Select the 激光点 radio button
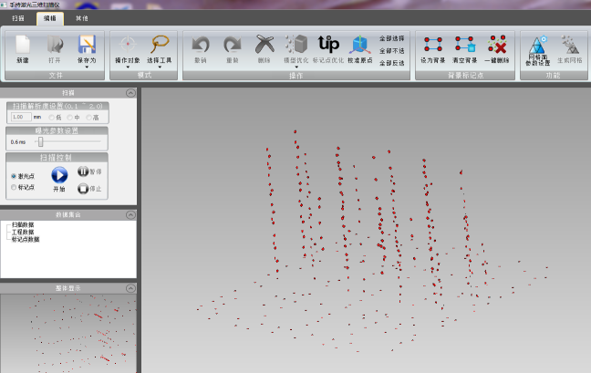This screenshot has height=373, width=591. pos(14,176)
